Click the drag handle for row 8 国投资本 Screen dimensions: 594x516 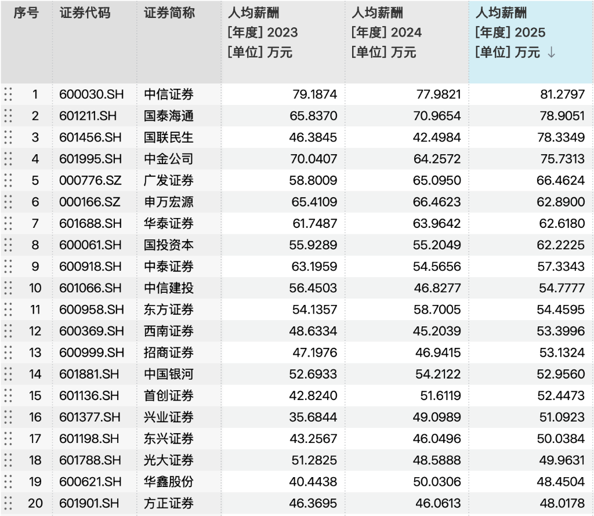point(8,245)
